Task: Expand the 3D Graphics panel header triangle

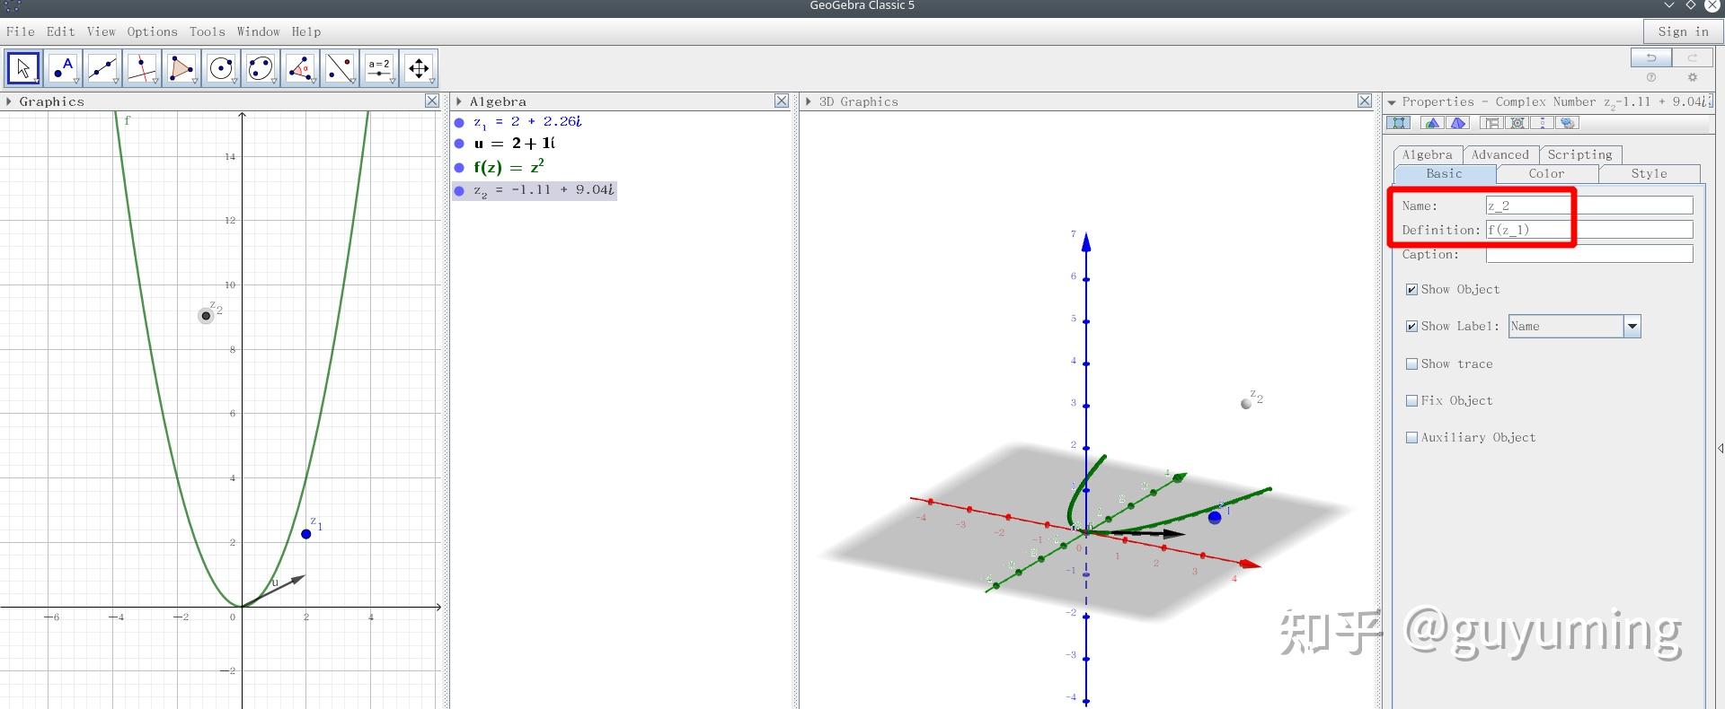Action: click(x=808, y=101)
